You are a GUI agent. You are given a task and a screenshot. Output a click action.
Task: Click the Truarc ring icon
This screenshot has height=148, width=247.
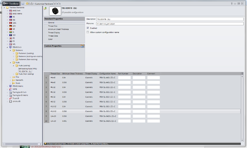tap(11, 98)
